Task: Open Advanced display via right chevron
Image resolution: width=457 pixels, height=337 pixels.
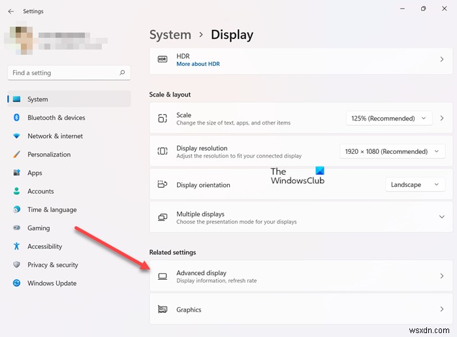Action: [442, 276]
